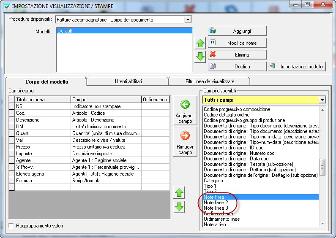Viewport: 336px width, 238px height.
Task: Click the Duplica button label
Action: [242, 67]
